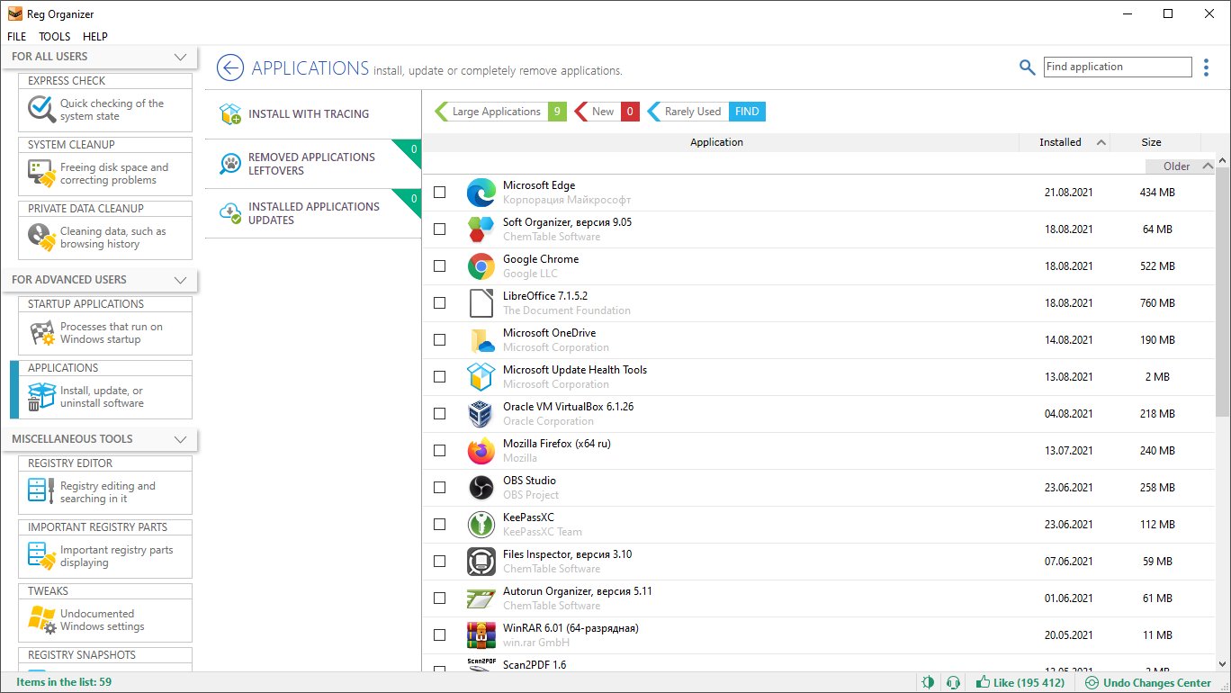Image resolution: width=1231 pixels, height=693 pixels.
Task: Open the TOOLS menu
Action: [x=54, y=36]
